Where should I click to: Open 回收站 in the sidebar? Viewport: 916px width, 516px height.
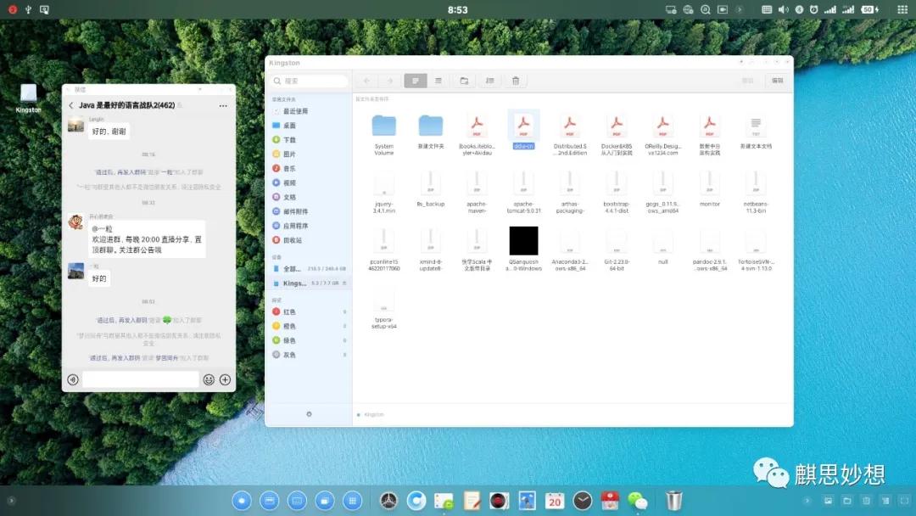(293, 240)
